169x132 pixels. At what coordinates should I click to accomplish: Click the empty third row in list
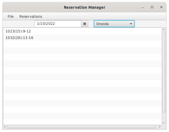(82, 44)
